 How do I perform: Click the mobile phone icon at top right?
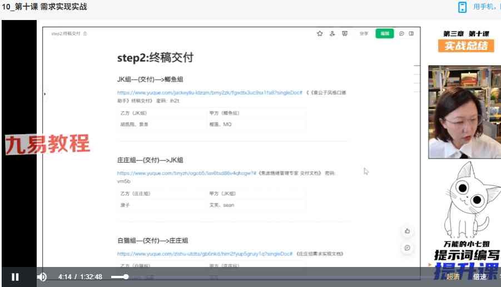click(462, 7)
